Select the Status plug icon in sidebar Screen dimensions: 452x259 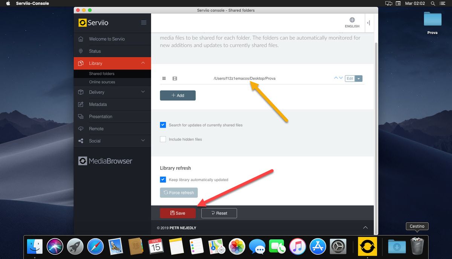[81, 51]
